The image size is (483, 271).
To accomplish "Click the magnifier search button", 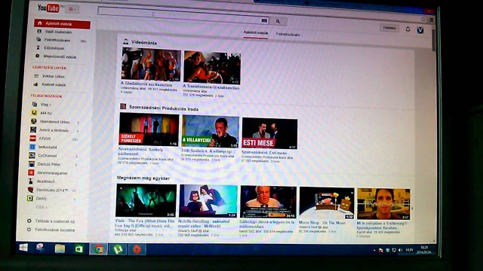I will click(x=278, y=22).
